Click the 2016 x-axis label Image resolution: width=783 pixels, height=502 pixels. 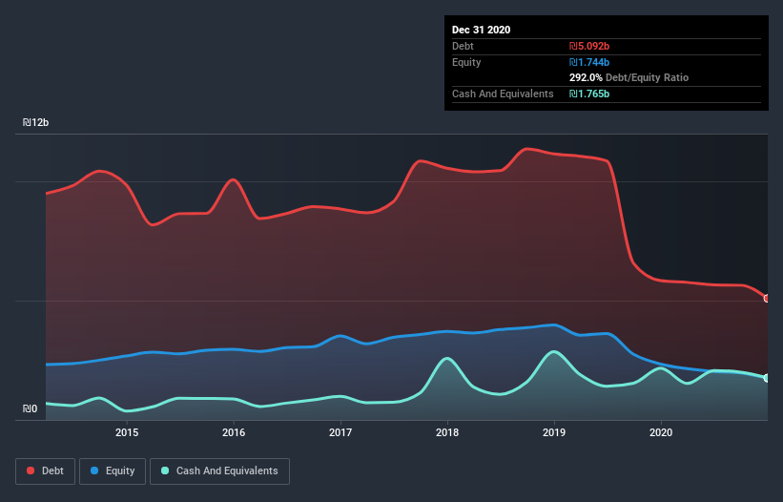click(234, 432)
